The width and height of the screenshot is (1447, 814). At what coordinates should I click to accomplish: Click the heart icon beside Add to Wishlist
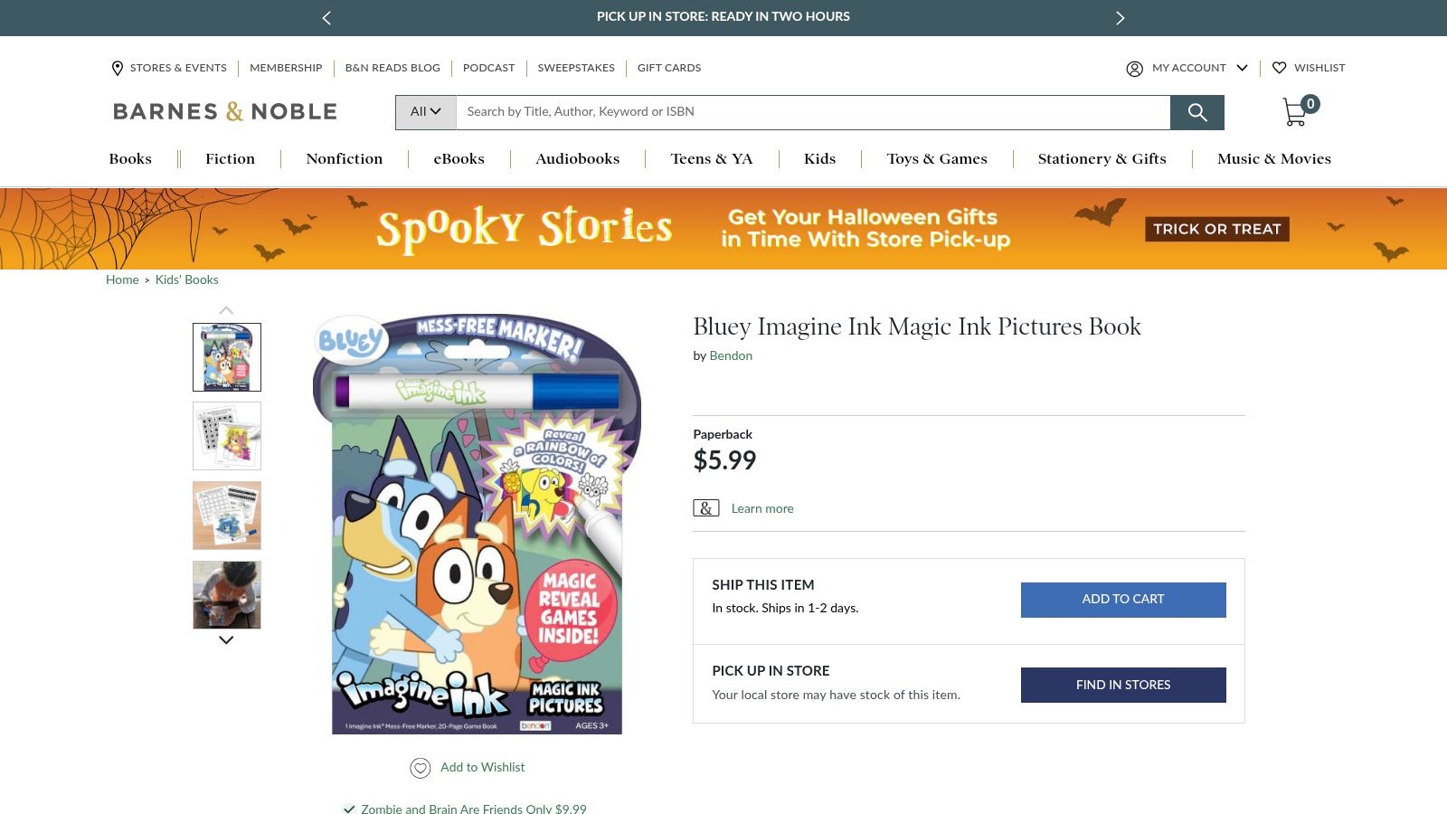421,768
